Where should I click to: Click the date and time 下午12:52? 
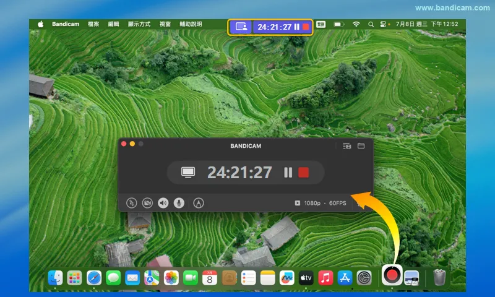tap(427, 24)
